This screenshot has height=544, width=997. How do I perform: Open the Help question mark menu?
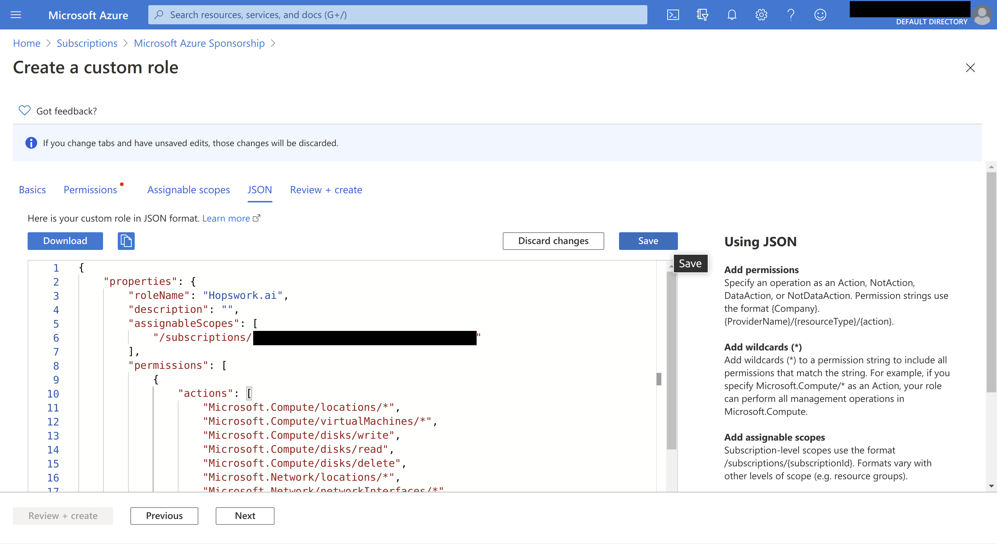791,15
